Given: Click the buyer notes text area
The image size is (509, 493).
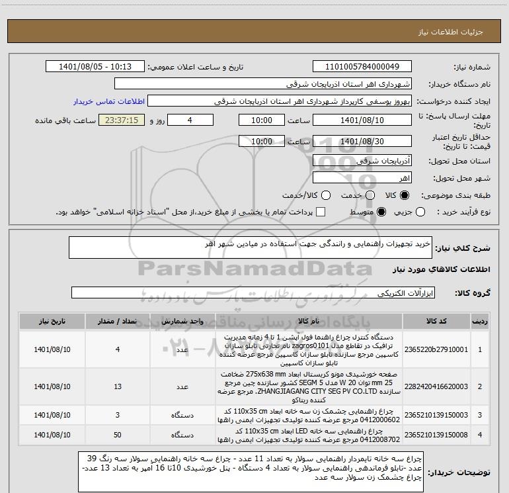Looking at the screenshot, I should (x=251, y=471).
